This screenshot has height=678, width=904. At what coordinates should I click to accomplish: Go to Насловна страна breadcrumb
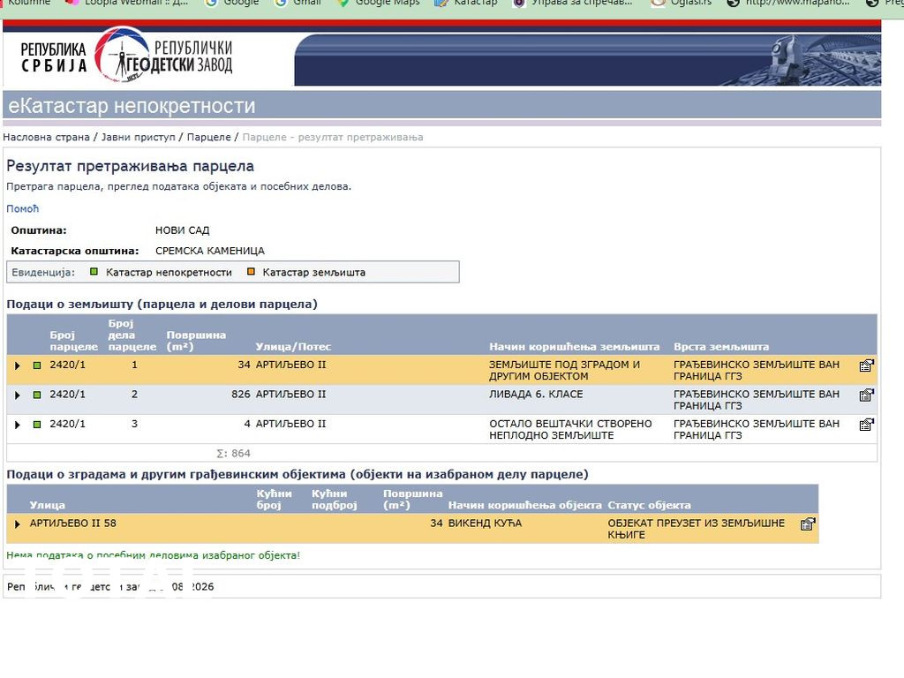pos(46,138)
